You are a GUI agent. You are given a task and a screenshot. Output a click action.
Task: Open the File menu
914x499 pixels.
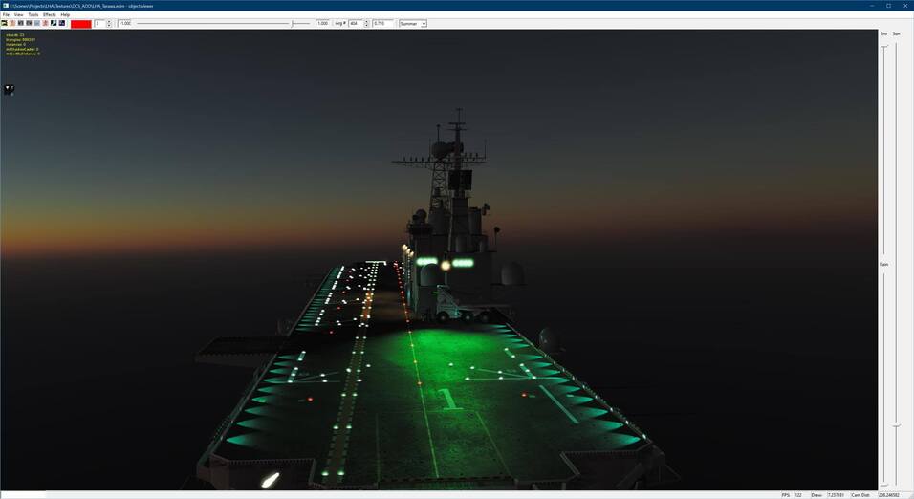coord(6,14)
